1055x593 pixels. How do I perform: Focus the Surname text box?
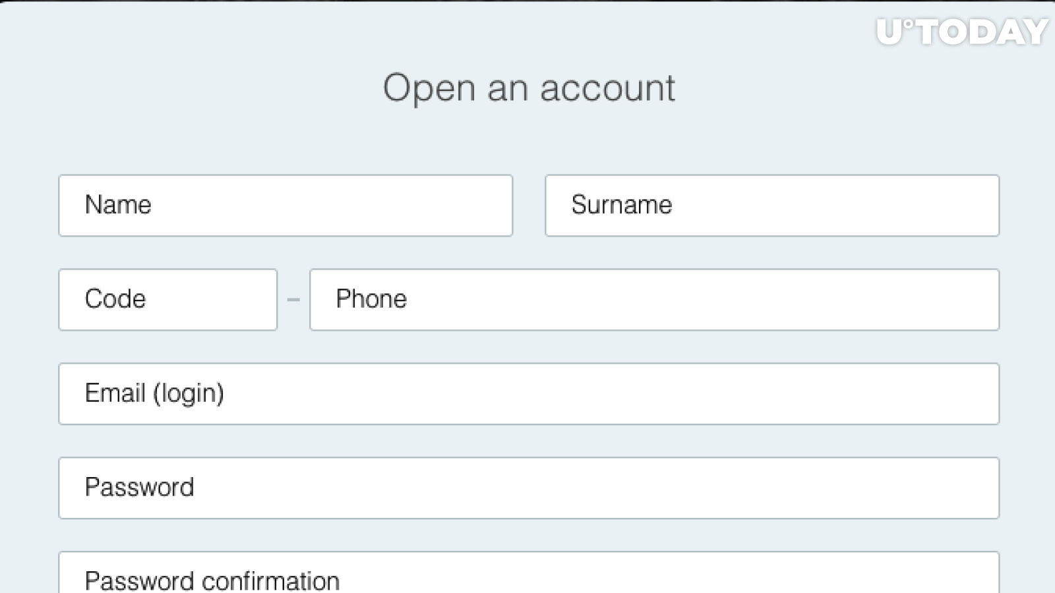pos(772,206)
